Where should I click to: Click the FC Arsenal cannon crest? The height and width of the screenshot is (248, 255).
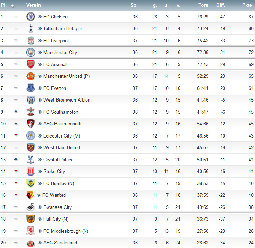click(31, 64)
